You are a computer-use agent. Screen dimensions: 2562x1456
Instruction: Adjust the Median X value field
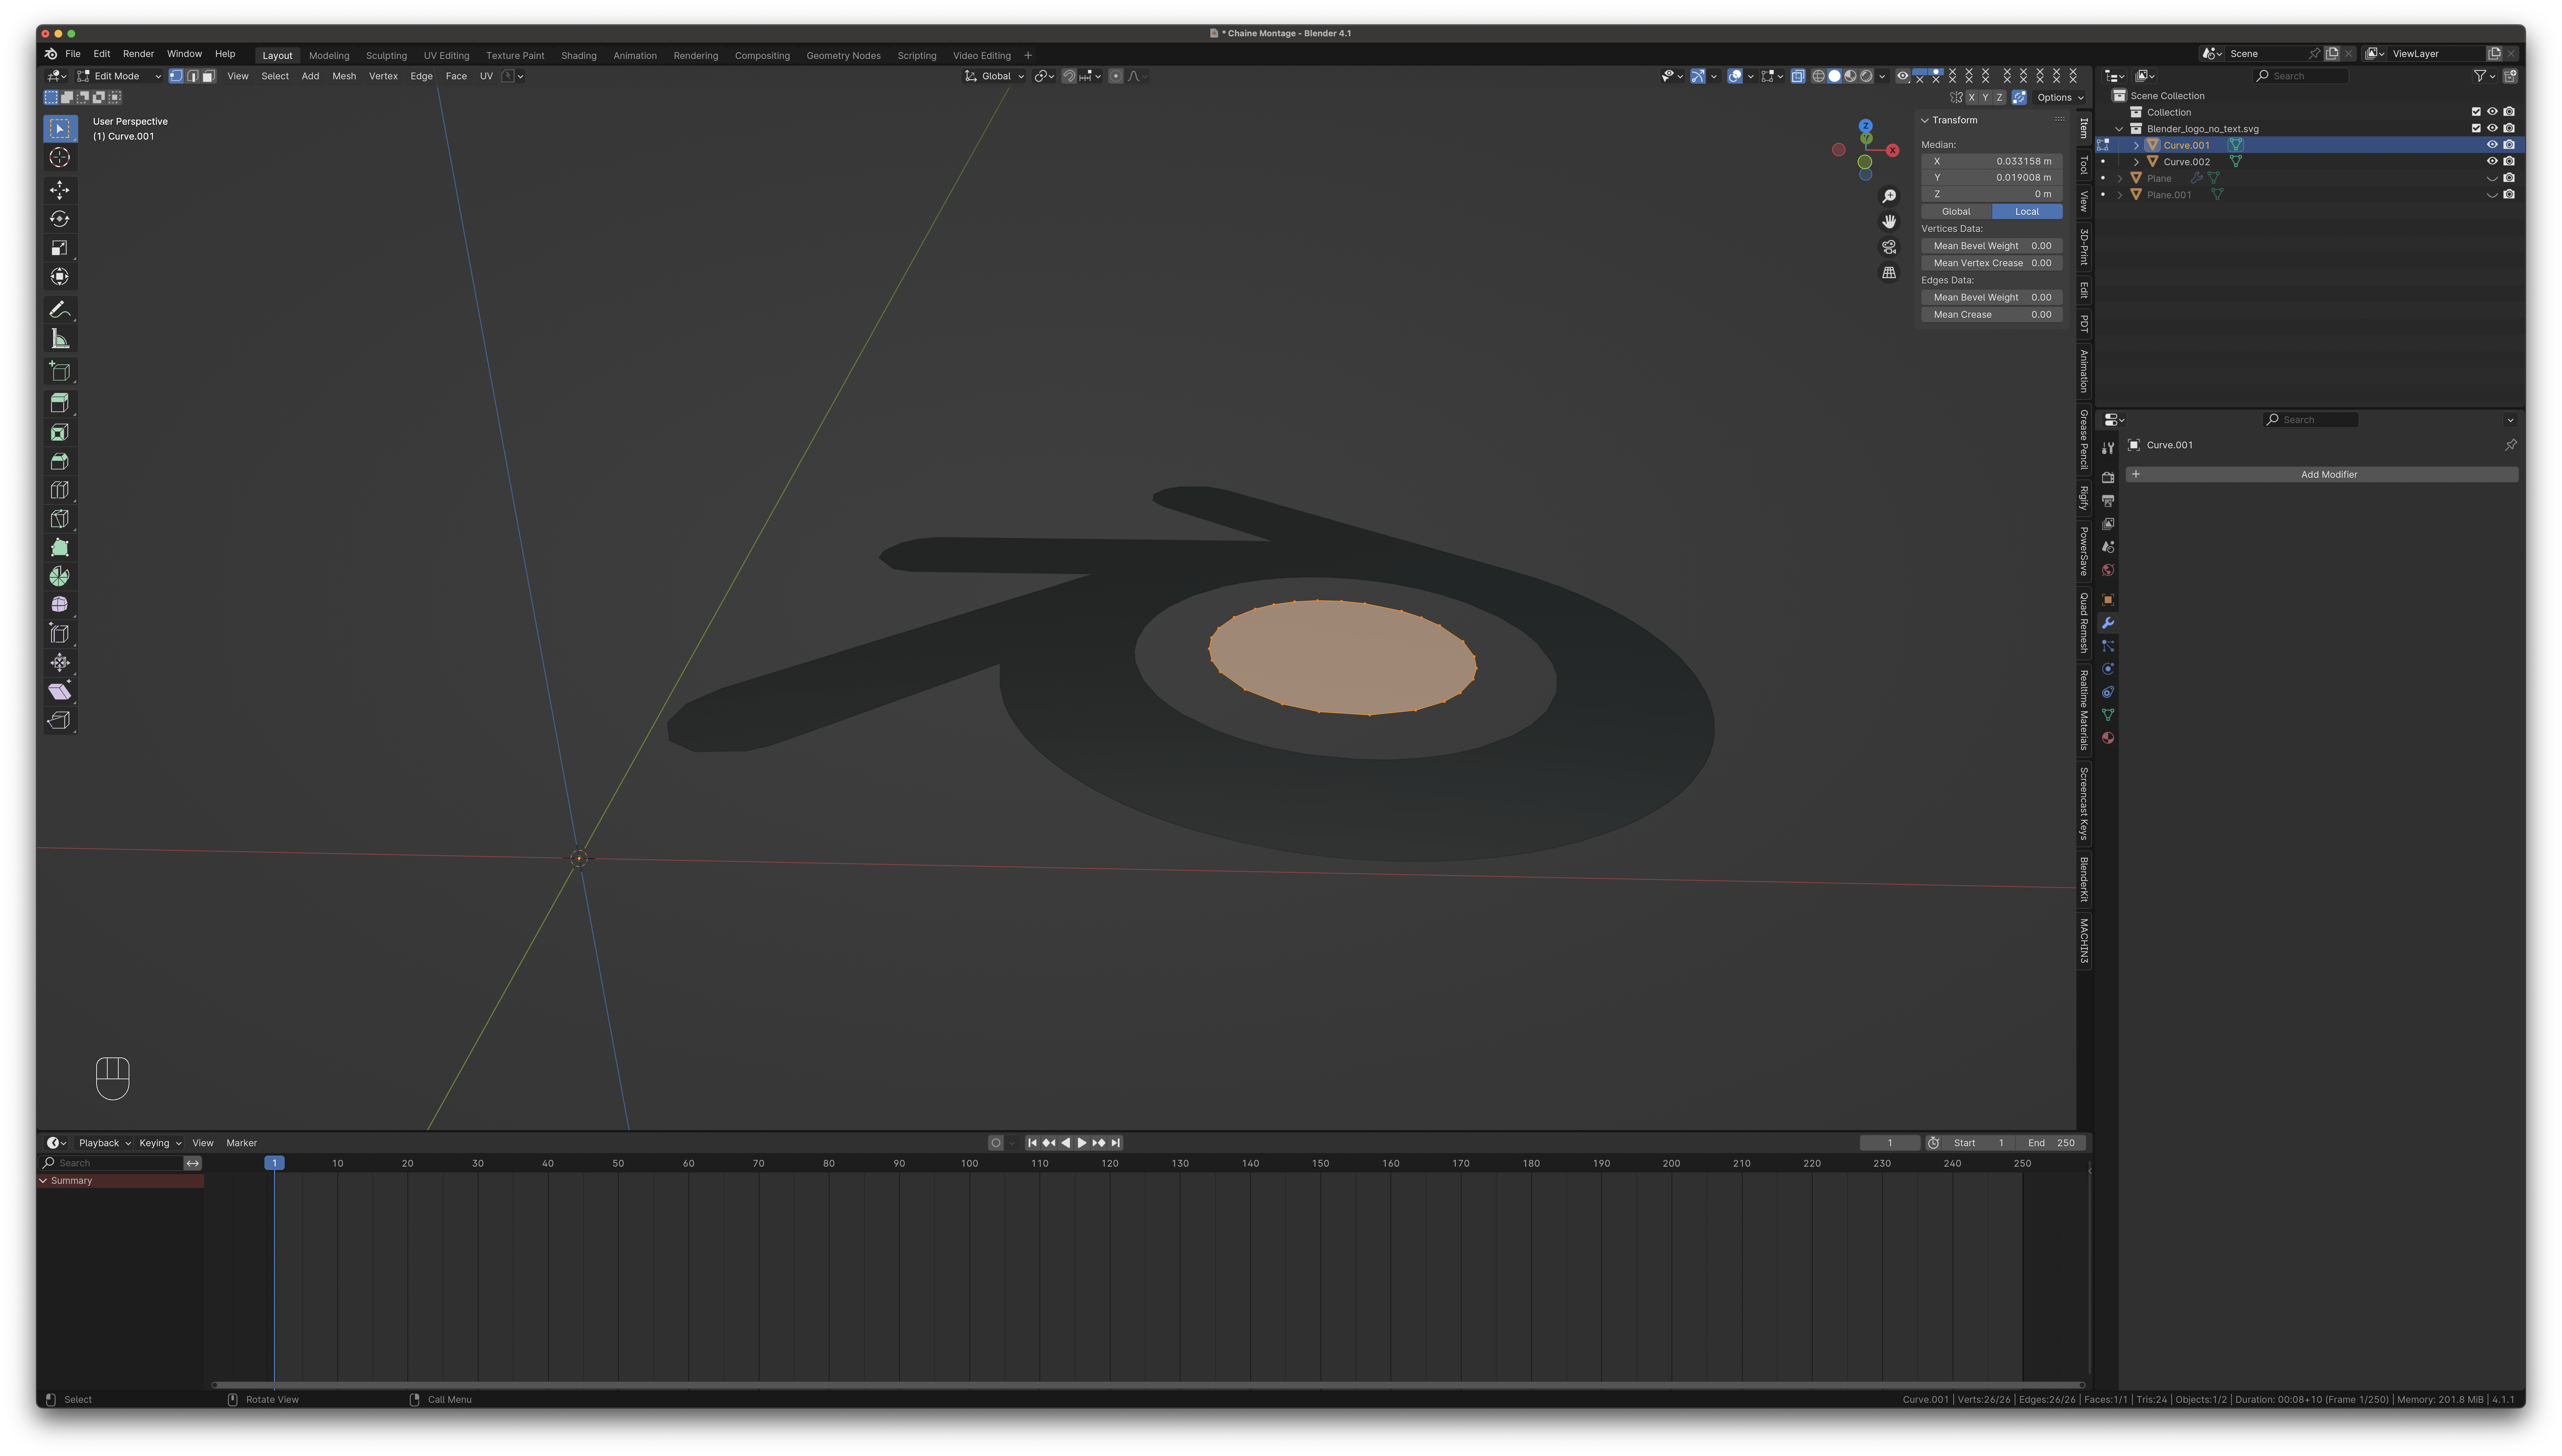pyautogui.click(x=1992, y=161)
